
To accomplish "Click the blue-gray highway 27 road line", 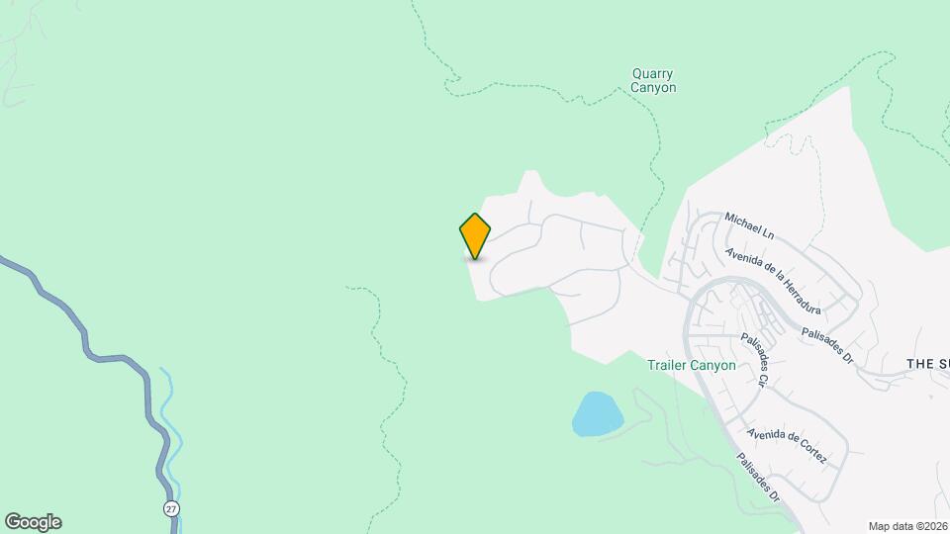I will point(84,339).
